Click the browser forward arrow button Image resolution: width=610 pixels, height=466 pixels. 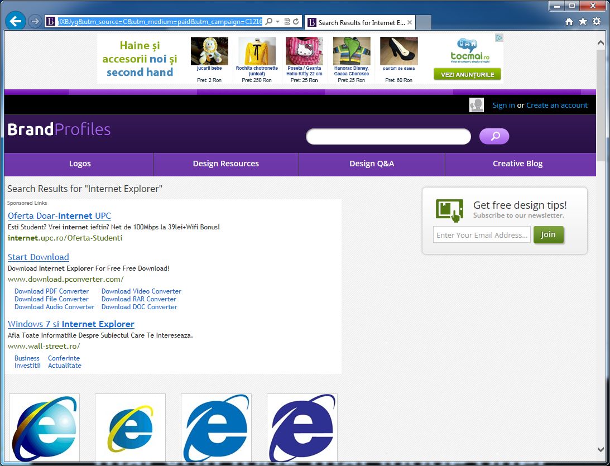click(35, 21)
